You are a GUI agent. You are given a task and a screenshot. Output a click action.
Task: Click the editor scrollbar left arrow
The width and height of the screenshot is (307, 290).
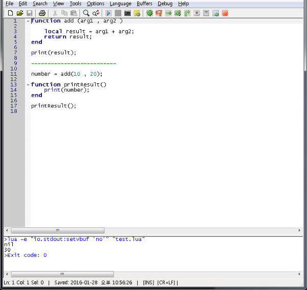[x=7, y=230]
